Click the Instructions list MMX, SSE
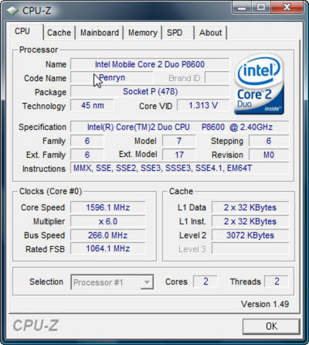This screenshot has width=309, height=345. coord(180,168)
